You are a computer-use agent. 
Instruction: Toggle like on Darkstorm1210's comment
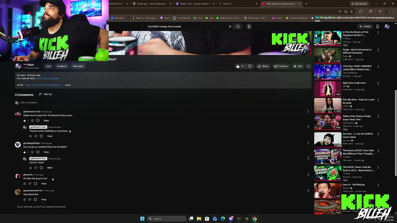(x=25, y=120)
